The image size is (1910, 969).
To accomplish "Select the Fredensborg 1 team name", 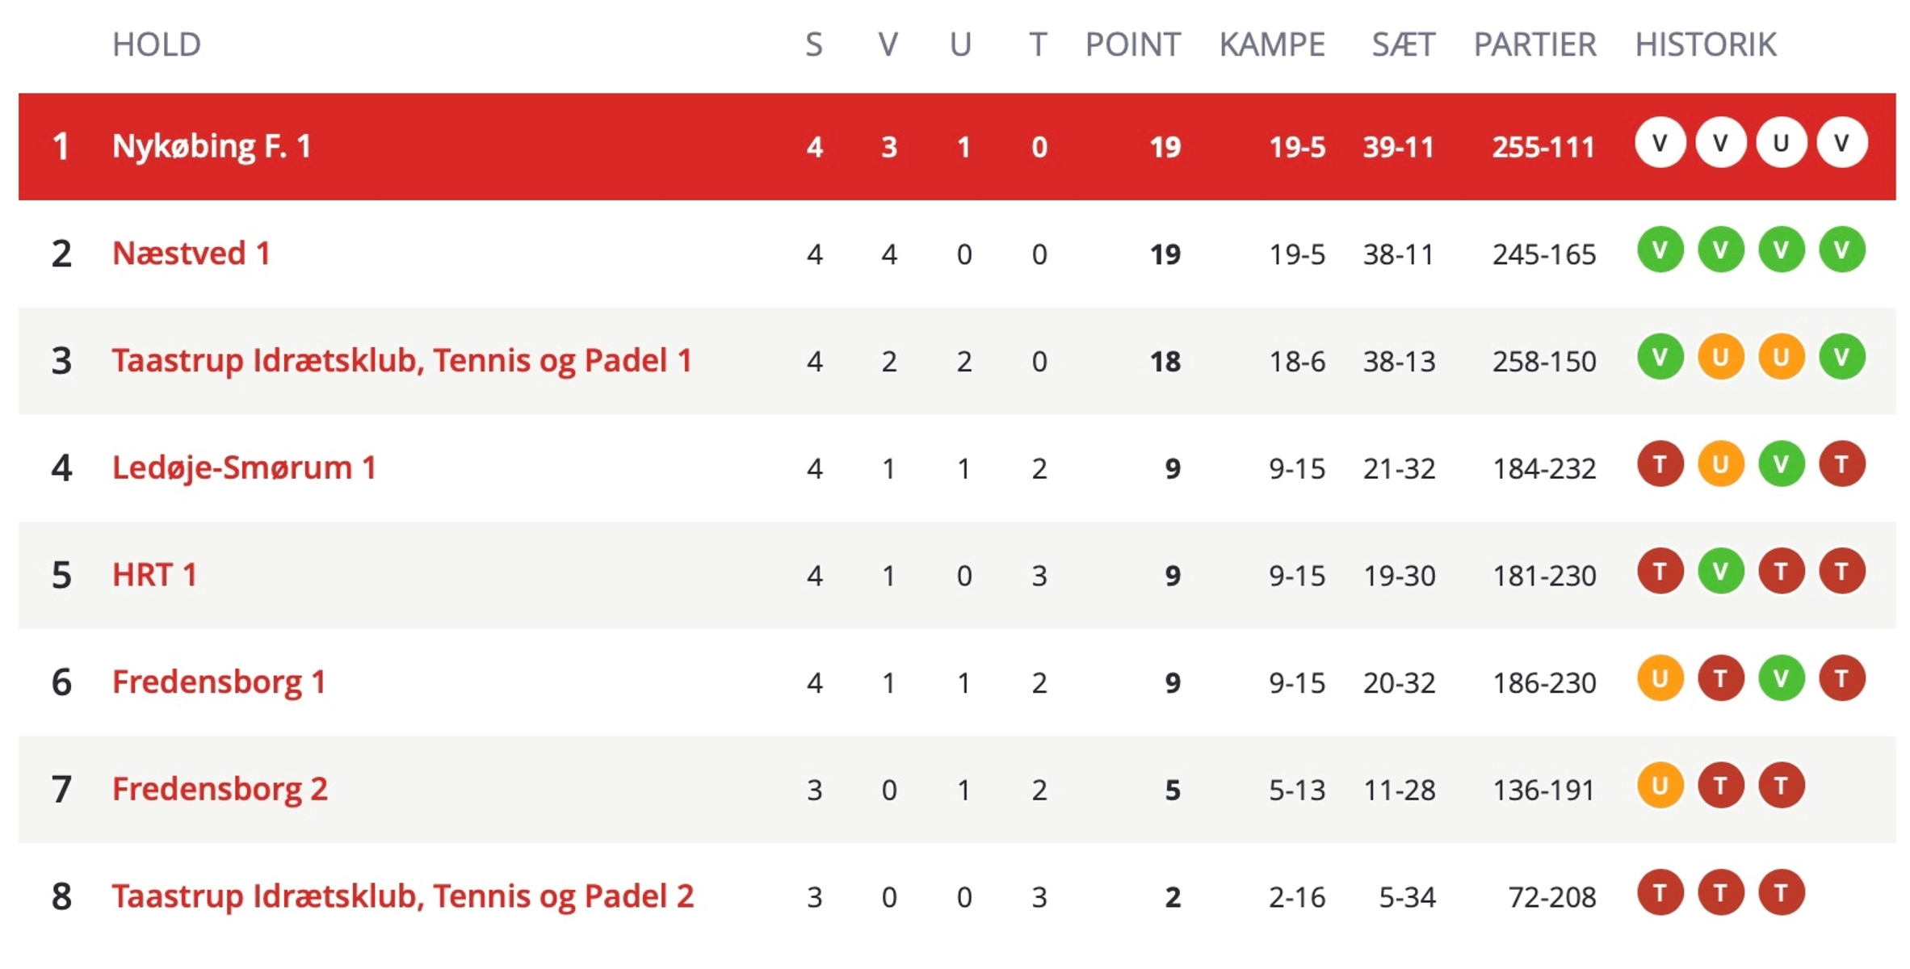I will (x=219, y=682).
